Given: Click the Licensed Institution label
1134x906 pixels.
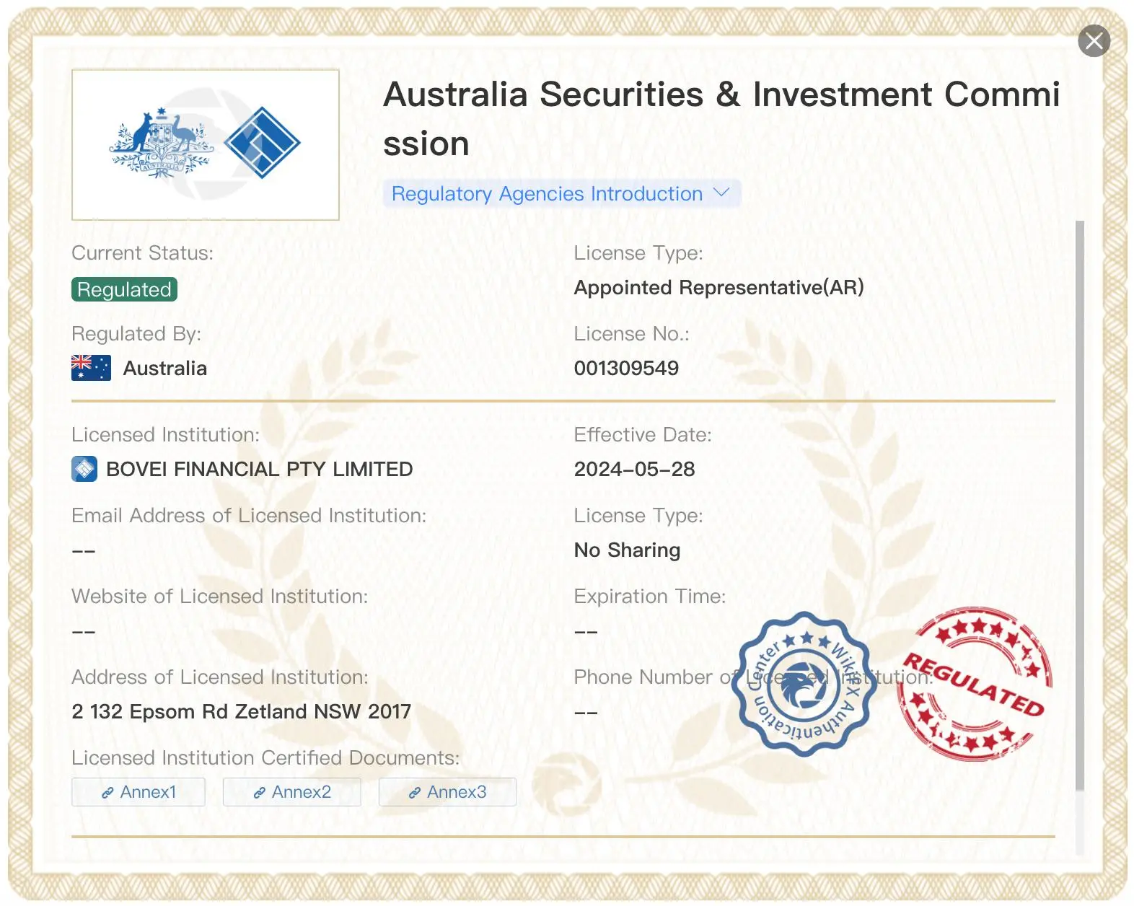Looking at the screenshot, I should [x=166, y=435].
